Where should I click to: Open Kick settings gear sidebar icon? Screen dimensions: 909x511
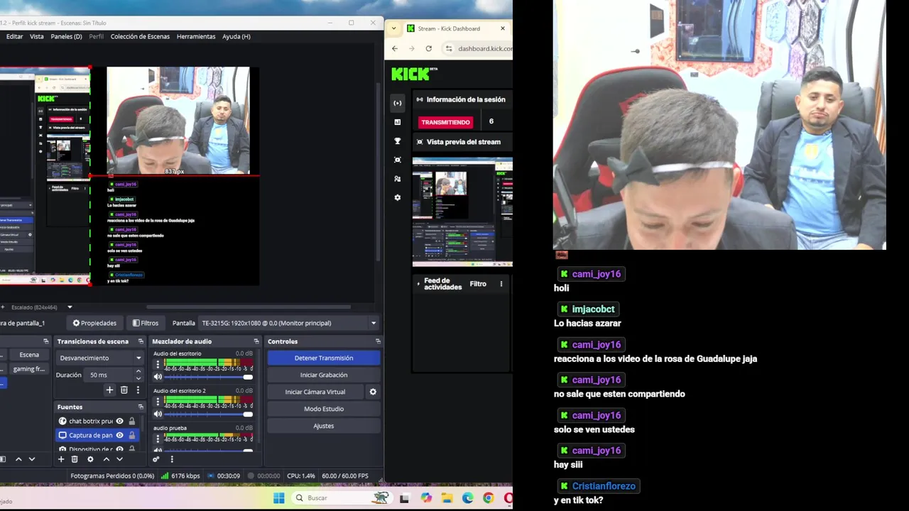pos(398,197)
